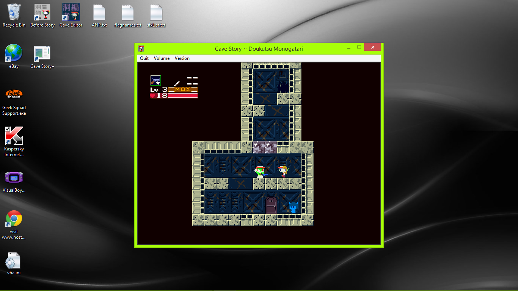Close the Cave Story window

pos(372,47)
